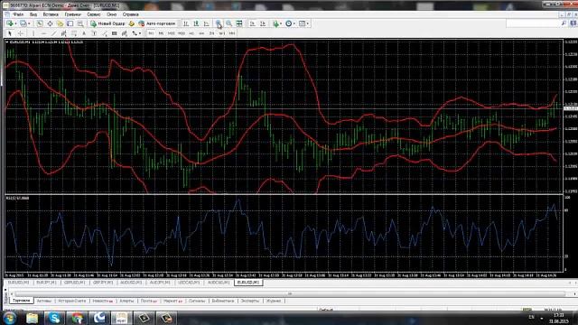Switch to the USDCAD,M1 chart tab
Viewport: 578px width, 325px height.
pyautogui.click(x=189, y=283)
